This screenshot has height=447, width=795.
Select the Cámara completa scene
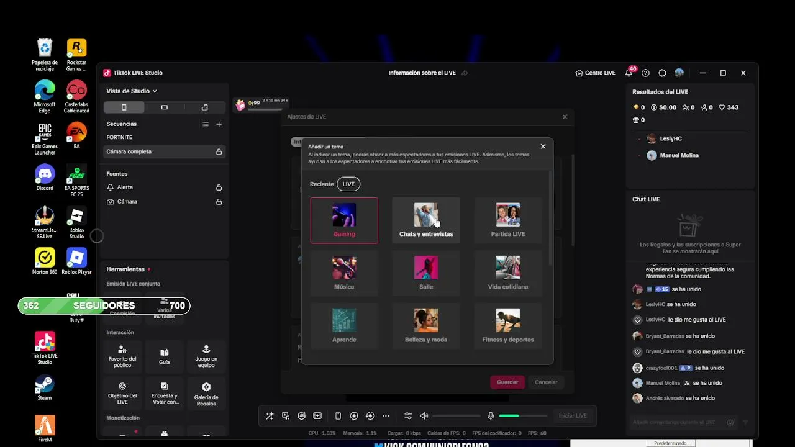(x=165, y=151)
